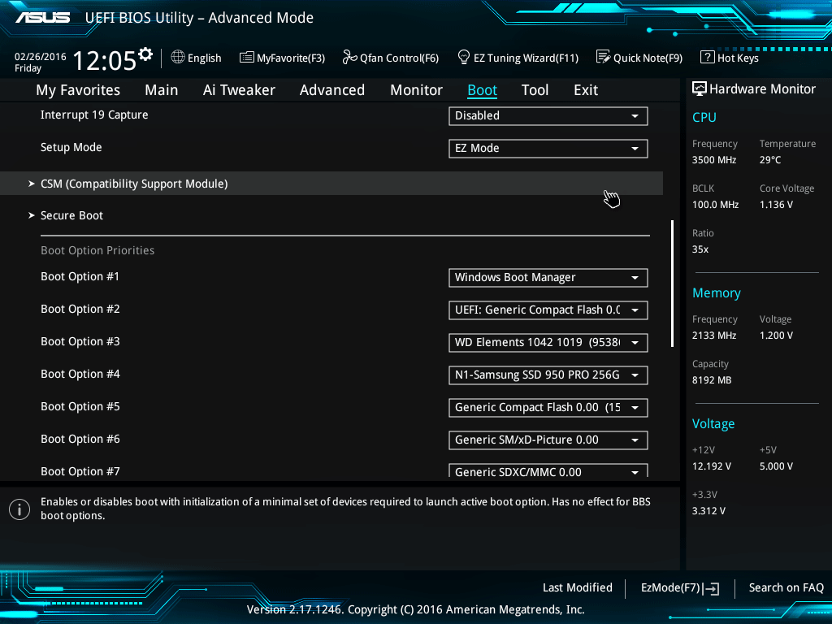Click the 12:05 clock display
The height and width of the screenshot is (624, 832).
[105, 60]
